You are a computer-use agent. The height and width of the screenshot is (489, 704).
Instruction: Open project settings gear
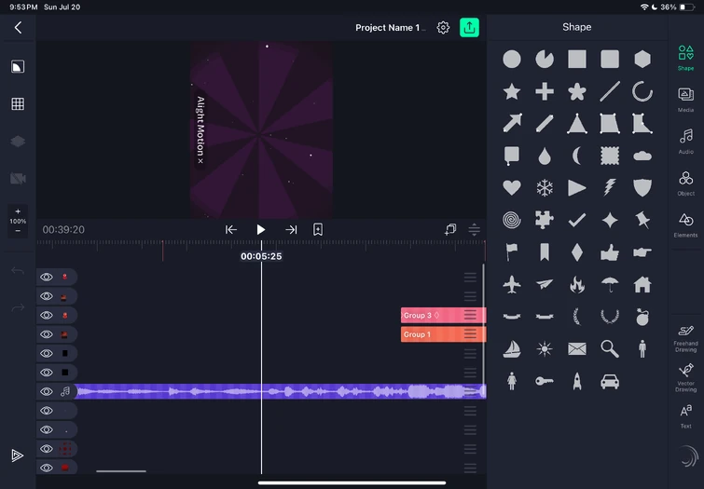pyautogui.click(x=443, y=27)
